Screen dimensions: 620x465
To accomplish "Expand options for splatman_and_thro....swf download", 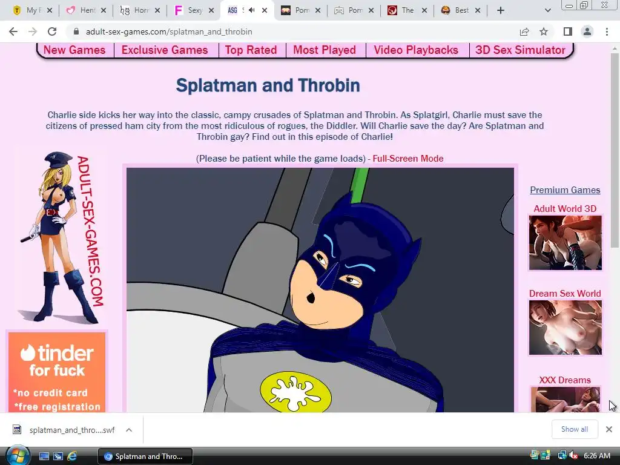I will point(129,430).
